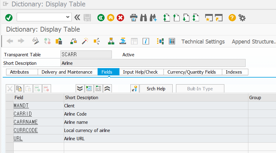
Task: Click the Foreign Keys key icon
Action: [x=135, y=89]
